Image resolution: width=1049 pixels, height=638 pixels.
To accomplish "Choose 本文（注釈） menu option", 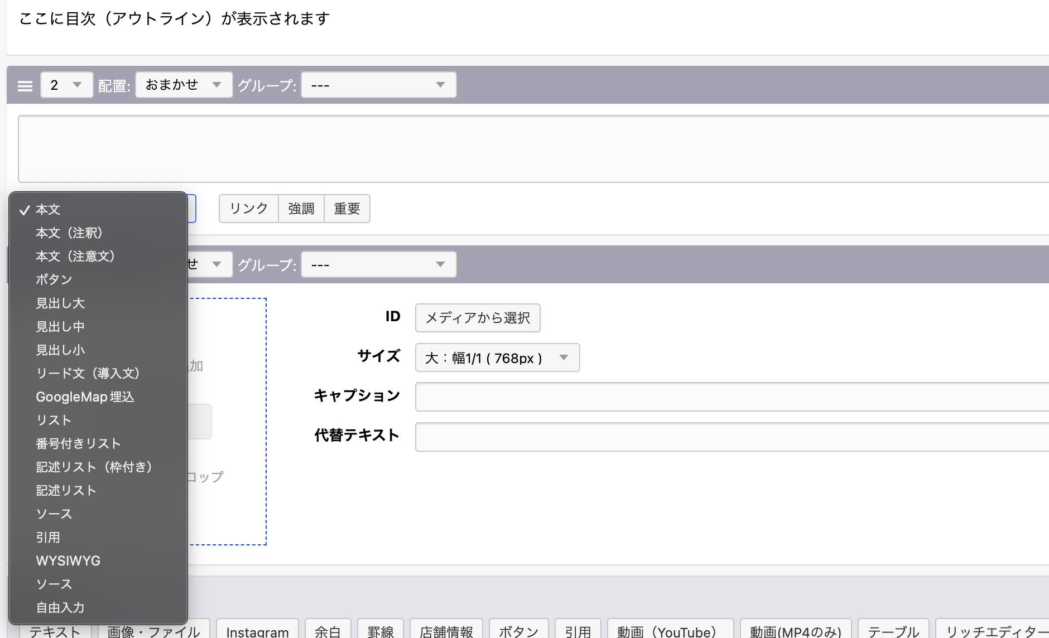I will point(70,233).
